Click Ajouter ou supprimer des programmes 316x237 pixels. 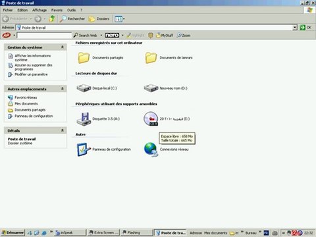point(34,67)
